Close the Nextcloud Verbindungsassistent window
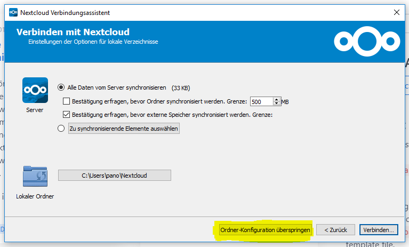The width and height of the screenshot is (409, 247). coord(396,11)
